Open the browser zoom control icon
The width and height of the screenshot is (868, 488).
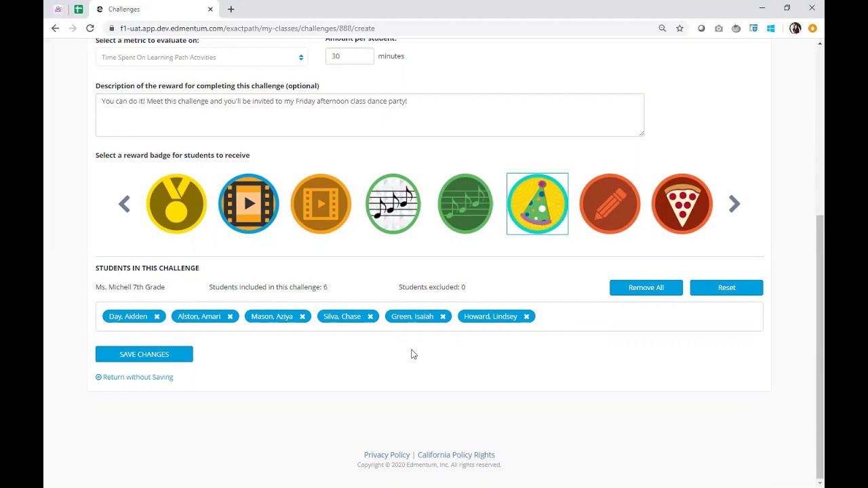[x=663, y=28]
